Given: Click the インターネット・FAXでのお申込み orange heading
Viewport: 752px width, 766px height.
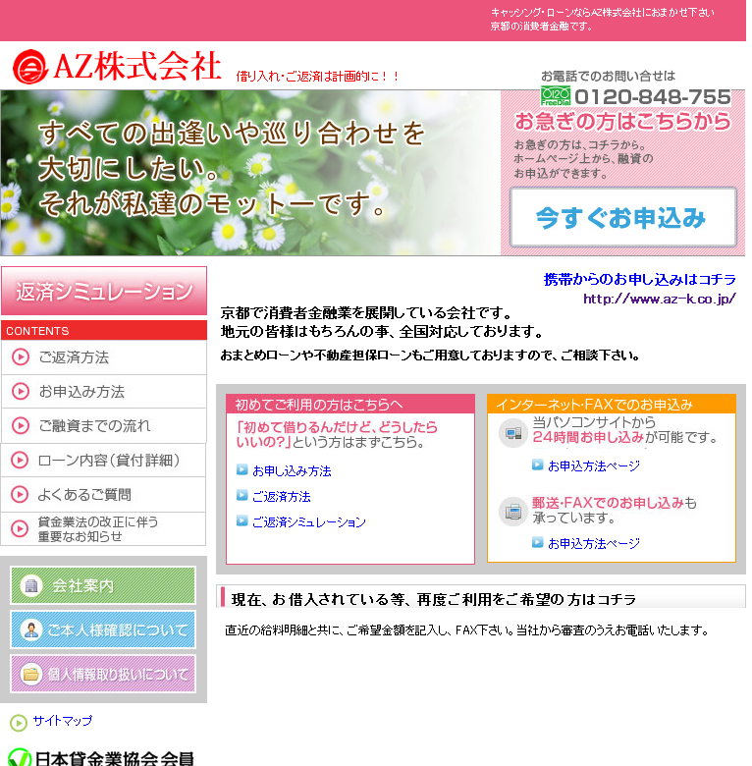Looking at the screenshot, I should pos(612,404).
